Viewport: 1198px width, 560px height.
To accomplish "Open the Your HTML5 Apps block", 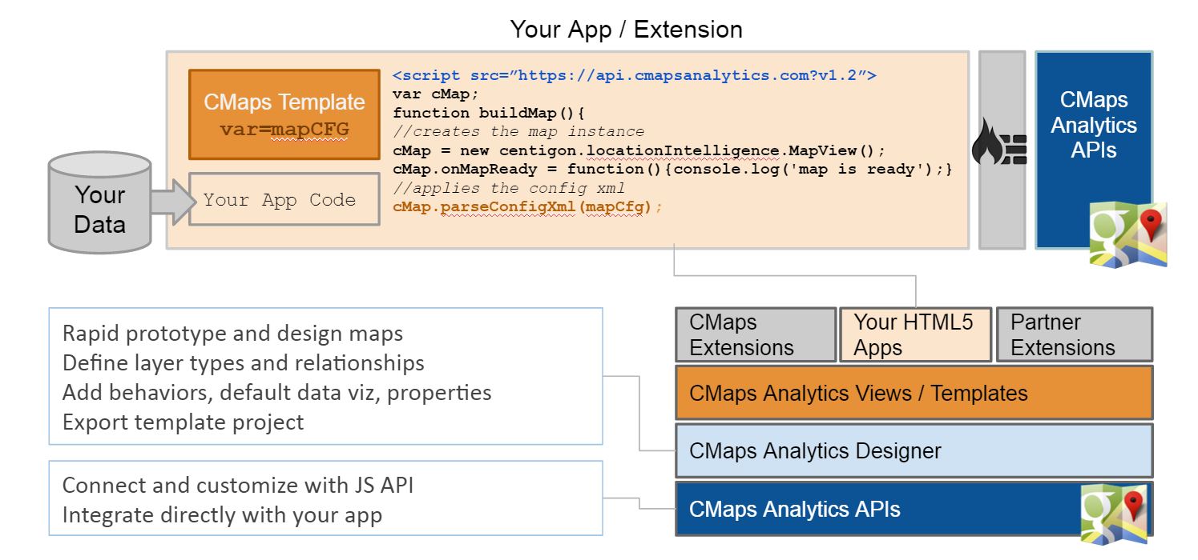I will (916, 334).
